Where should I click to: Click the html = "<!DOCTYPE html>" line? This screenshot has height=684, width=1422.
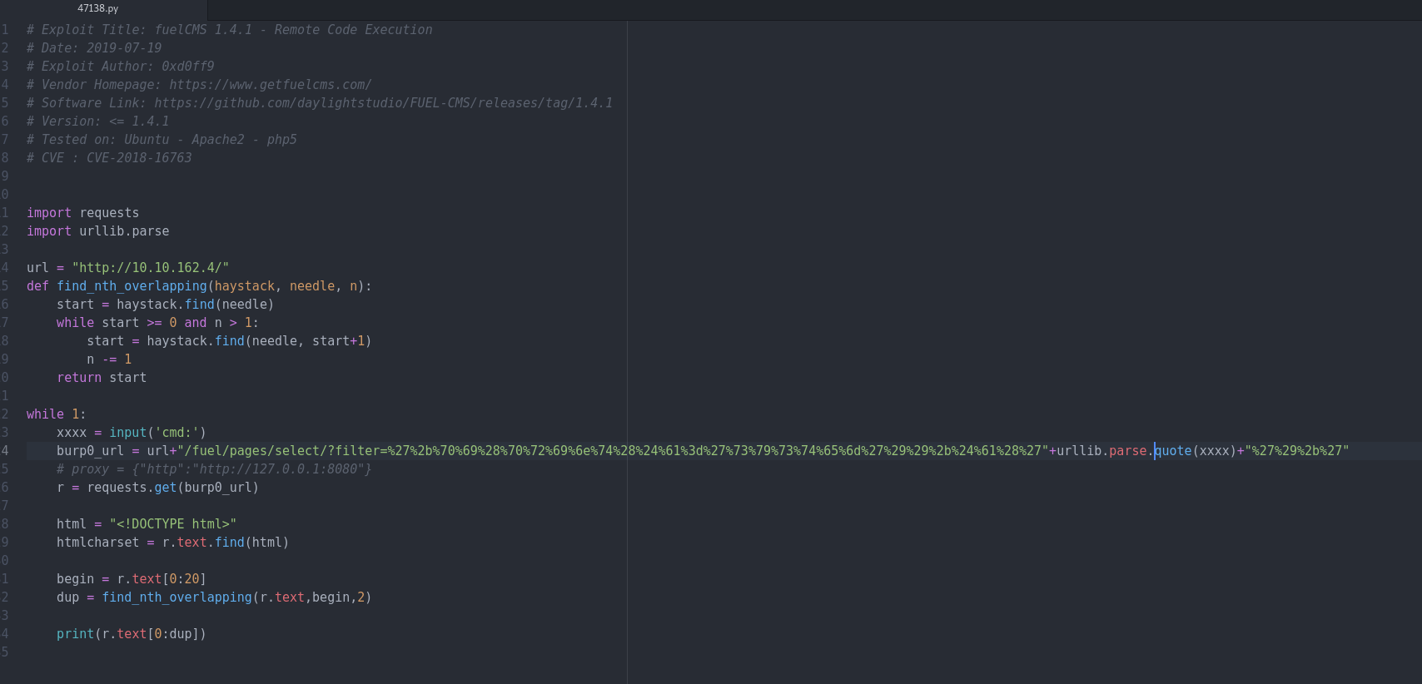tap(147, 524)
